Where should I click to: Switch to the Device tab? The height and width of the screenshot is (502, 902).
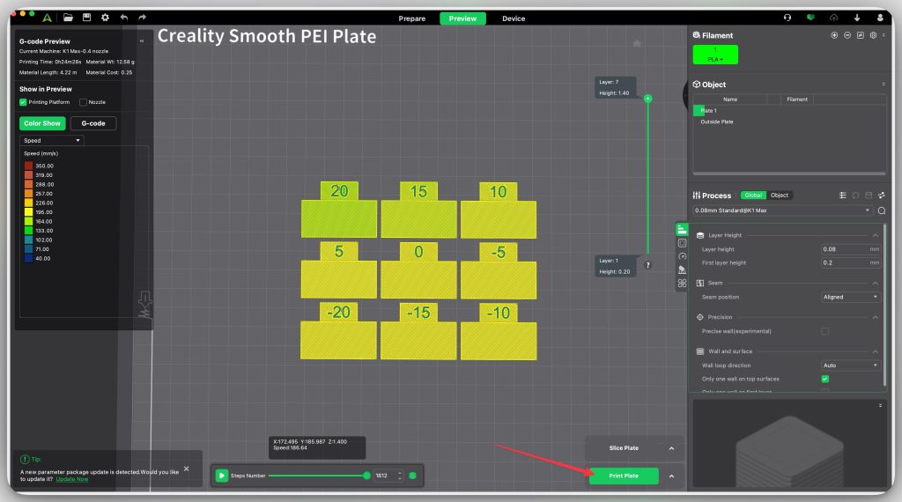click(514, 18)
